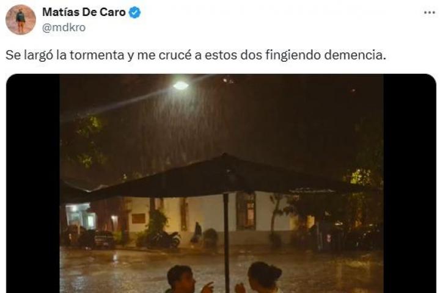Open the embedded rainy street photo

point(221,184)
